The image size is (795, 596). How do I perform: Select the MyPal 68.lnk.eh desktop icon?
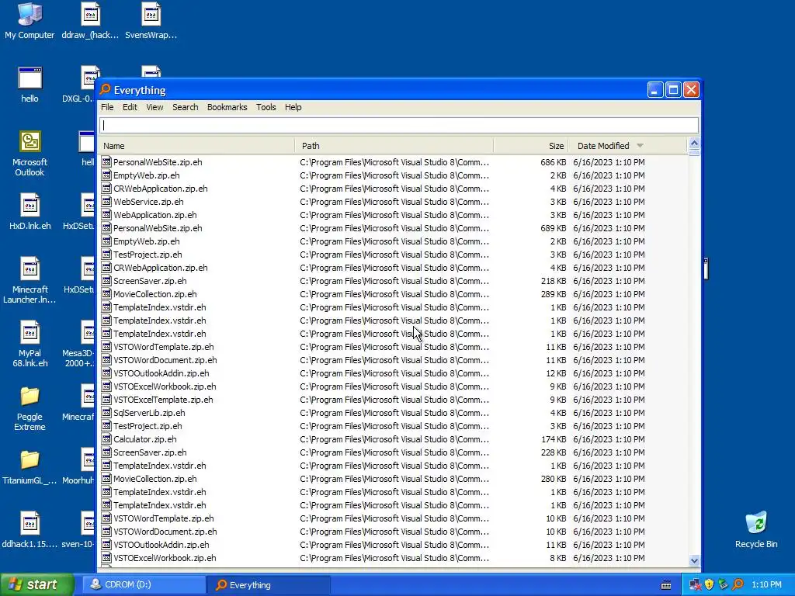pyautogui.click(x=30, y=344)
